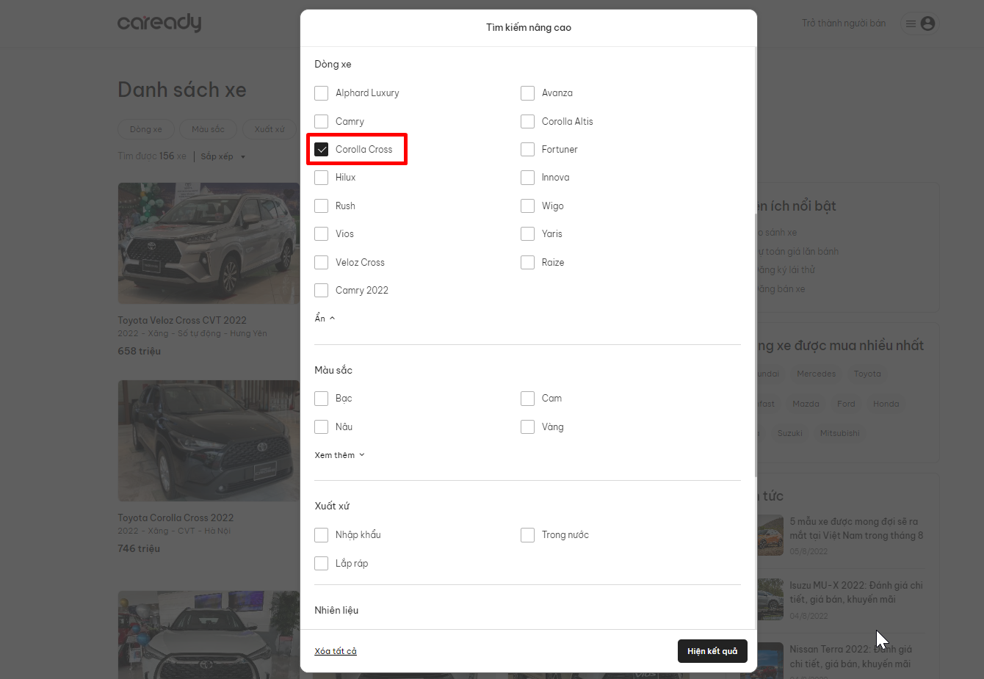
Task: Check the Bạc color option
Action: (321, 399)
